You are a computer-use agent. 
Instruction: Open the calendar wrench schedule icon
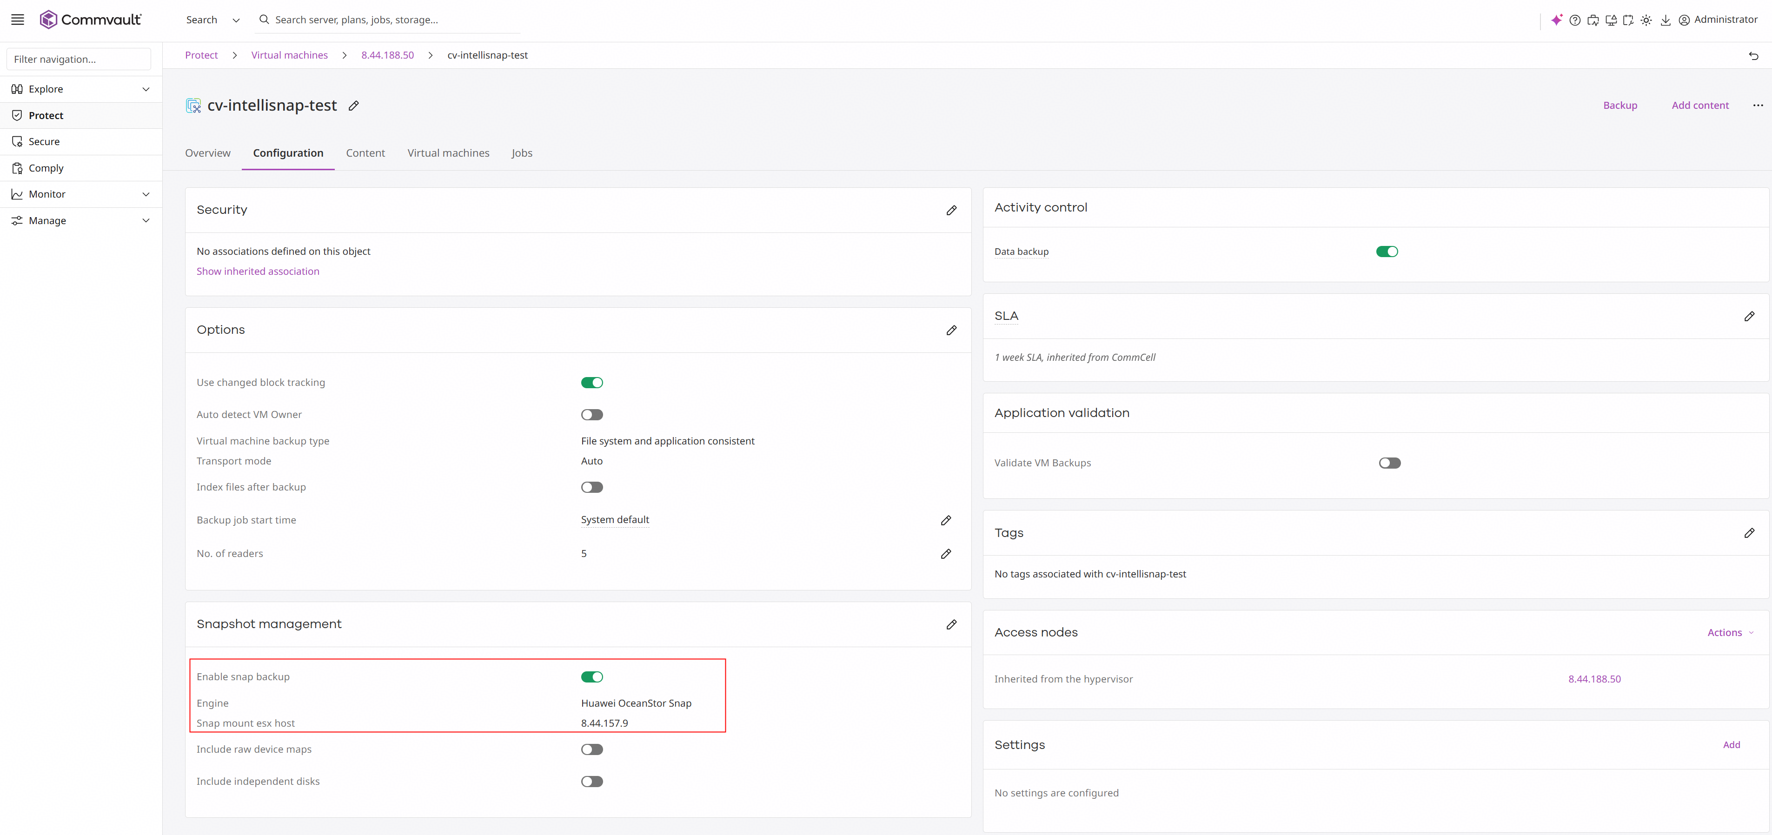point(1628,20)
